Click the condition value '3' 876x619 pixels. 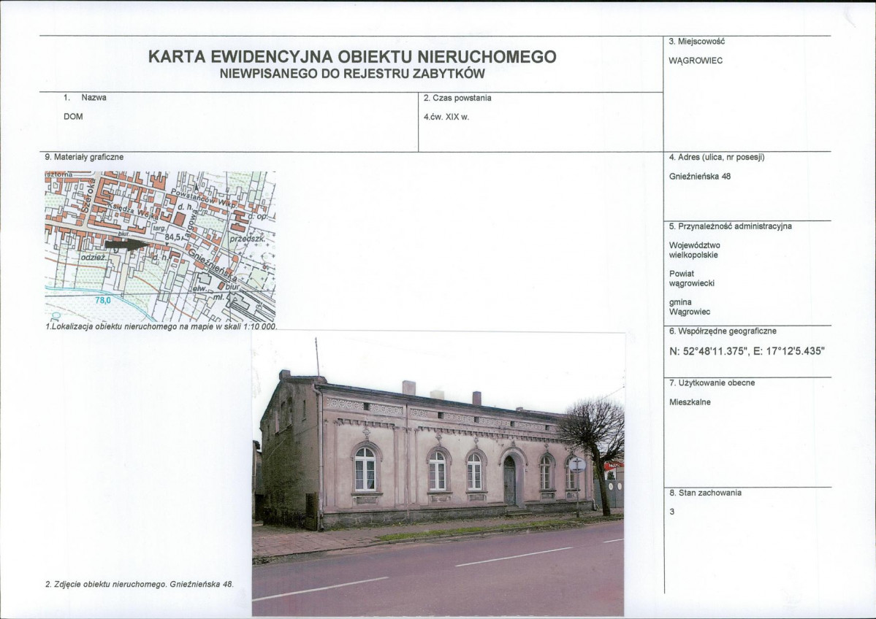coord(671,512)
